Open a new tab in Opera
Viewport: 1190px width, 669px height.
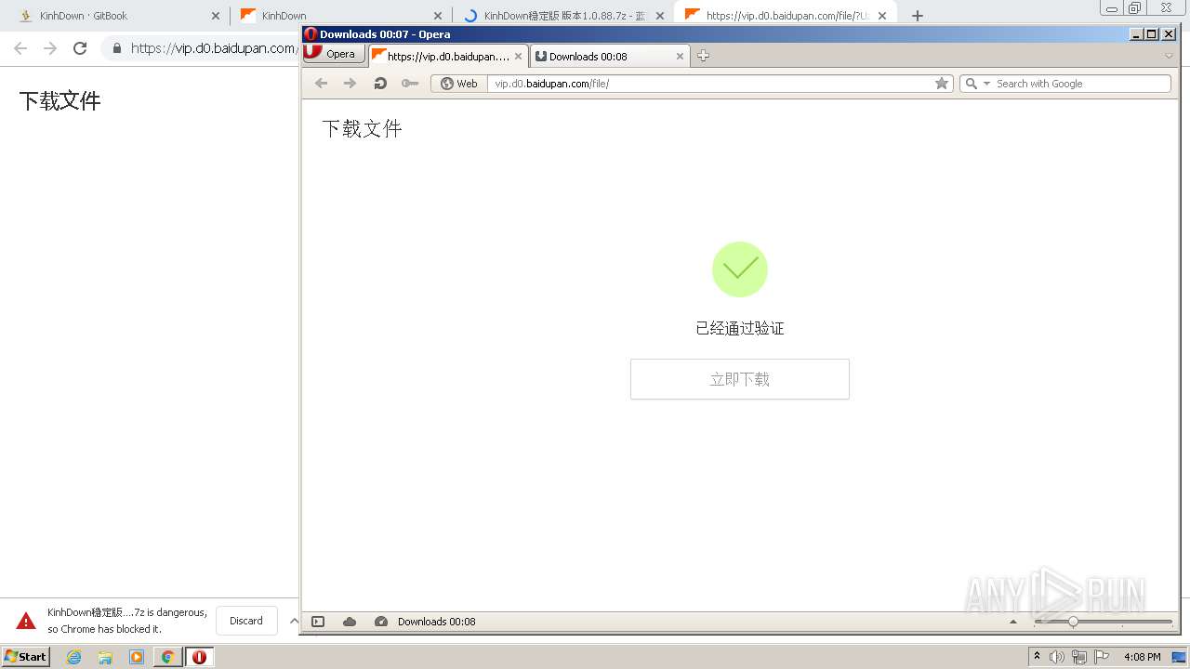703,56
